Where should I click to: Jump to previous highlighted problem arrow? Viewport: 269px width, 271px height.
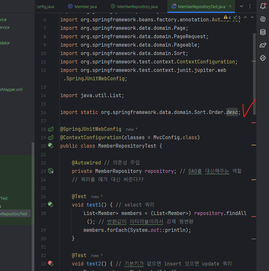click(x=245, y=17)
